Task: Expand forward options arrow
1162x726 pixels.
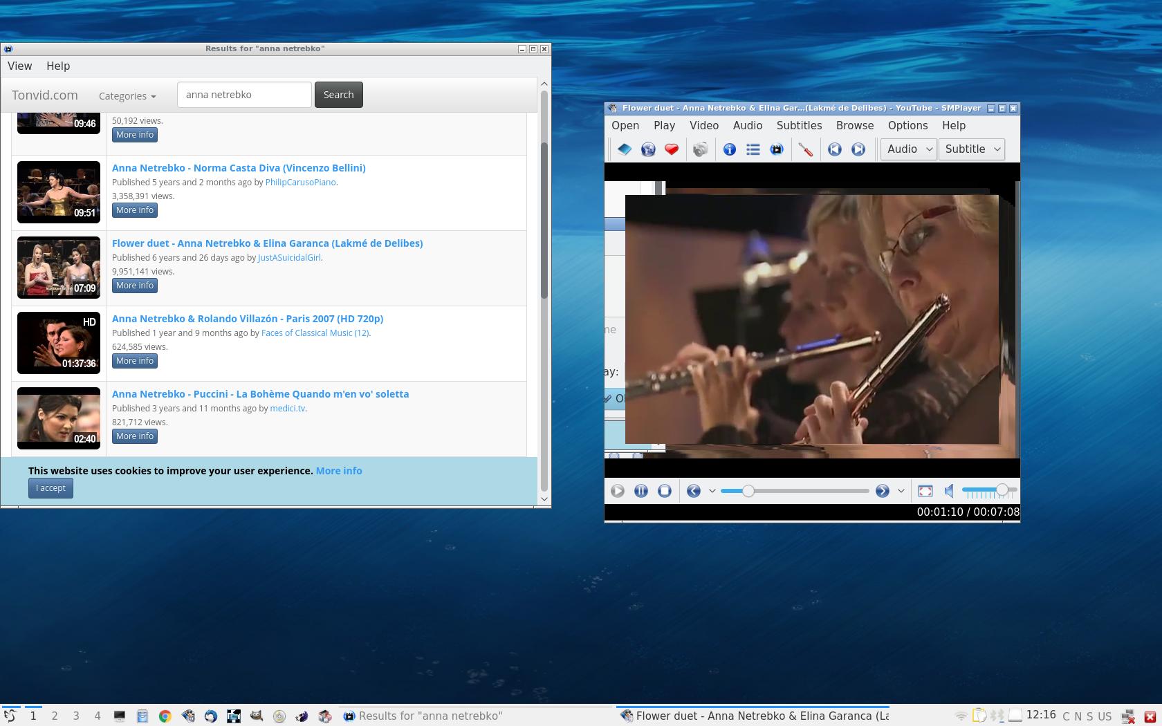Action: click(901, 491)
